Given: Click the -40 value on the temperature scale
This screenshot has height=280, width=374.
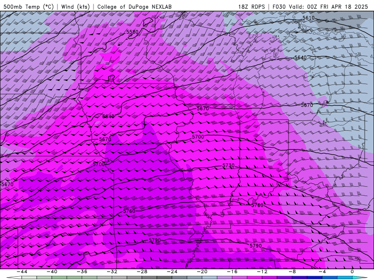Looking at the screenshot, I should (52, 272).
